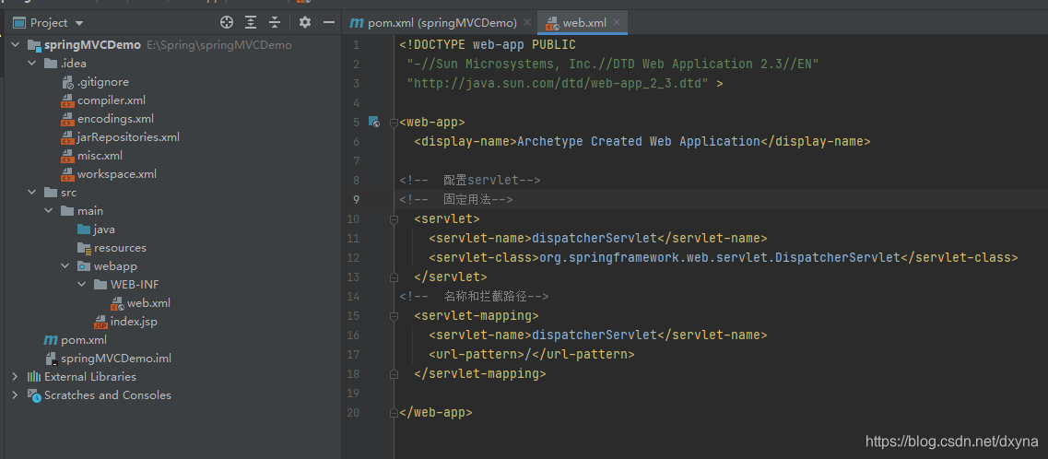Hide the Project tool window

click(329, 23)
